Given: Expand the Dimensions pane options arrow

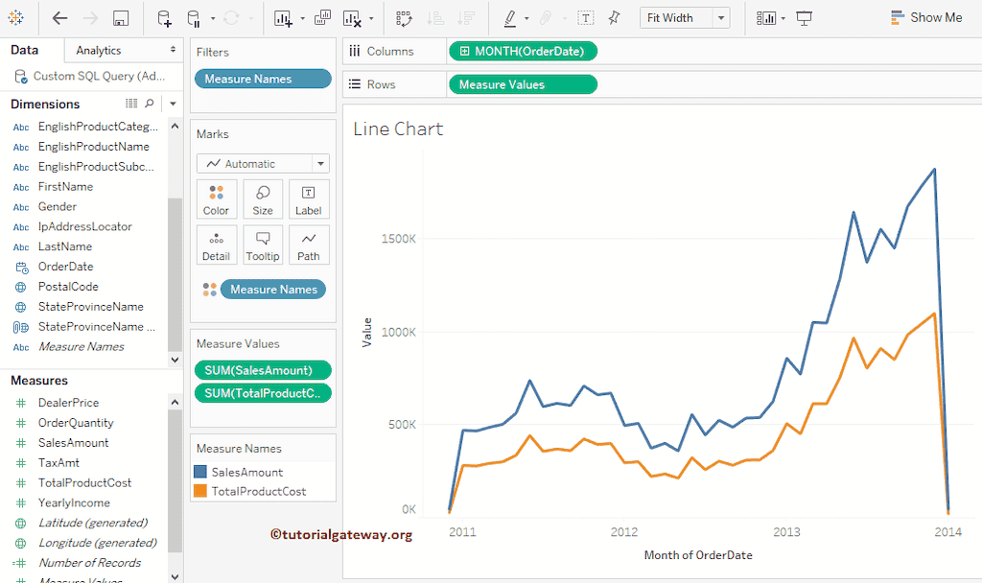Looking at the screenshot, I should click(x=173, y=104).
